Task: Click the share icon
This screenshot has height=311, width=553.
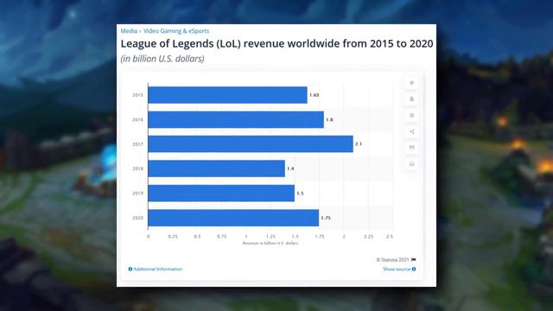Action: pyautogui.click(x=411, y=131)
